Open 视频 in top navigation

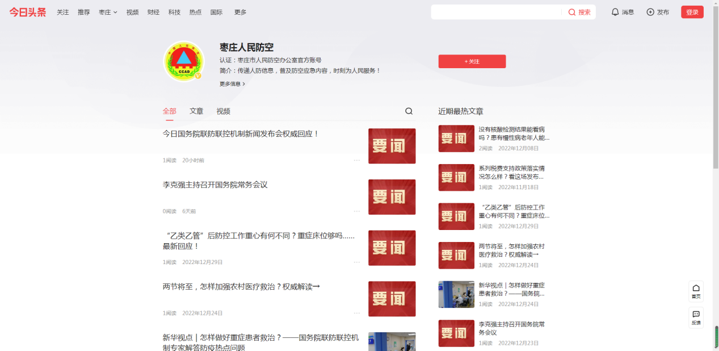(132, 12)
